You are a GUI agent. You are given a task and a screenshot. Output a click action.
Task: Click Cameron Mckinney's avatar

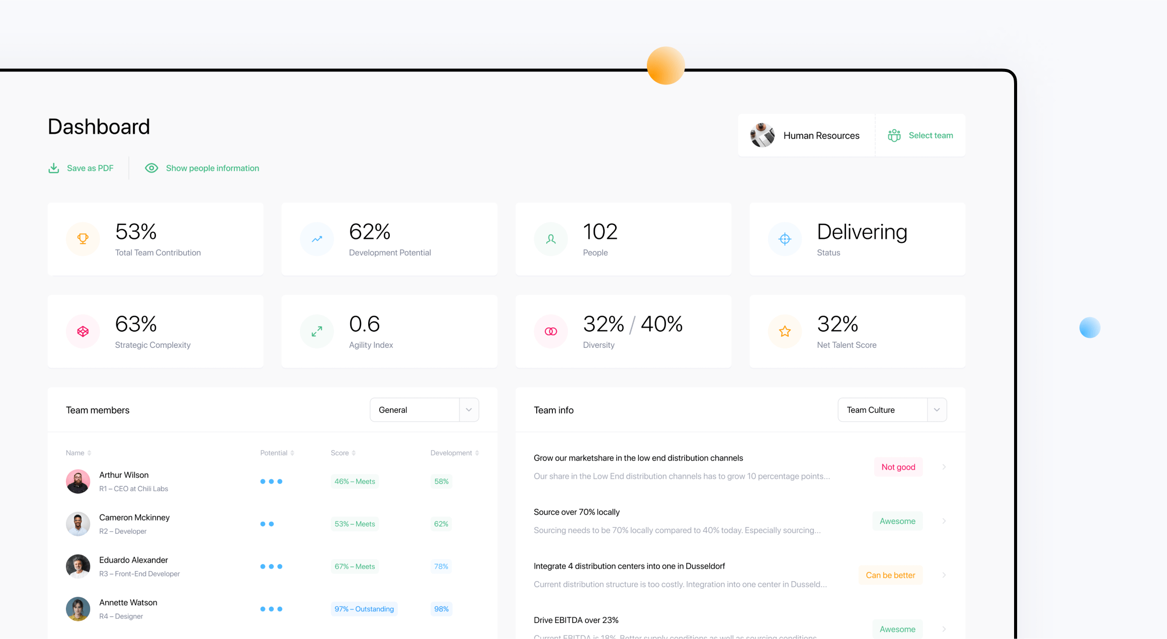78,524
